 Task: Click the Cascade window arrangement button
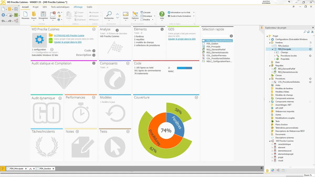point(146,12)
